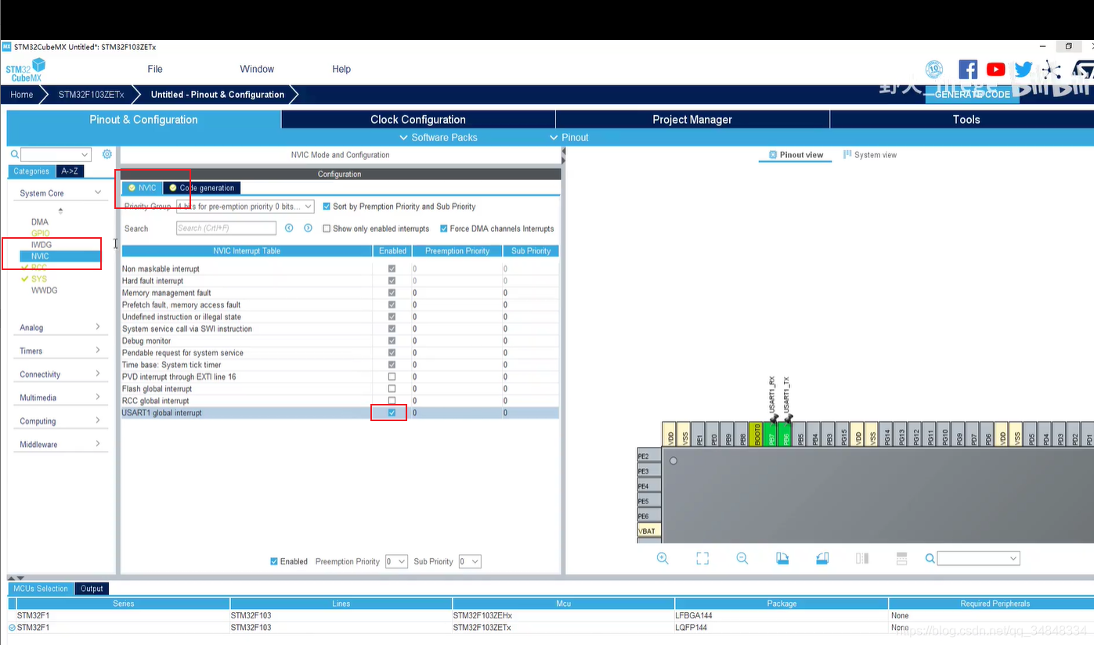The image size is (1094, 645).
Task: Open the category settings gear icon
Action: 107,154
